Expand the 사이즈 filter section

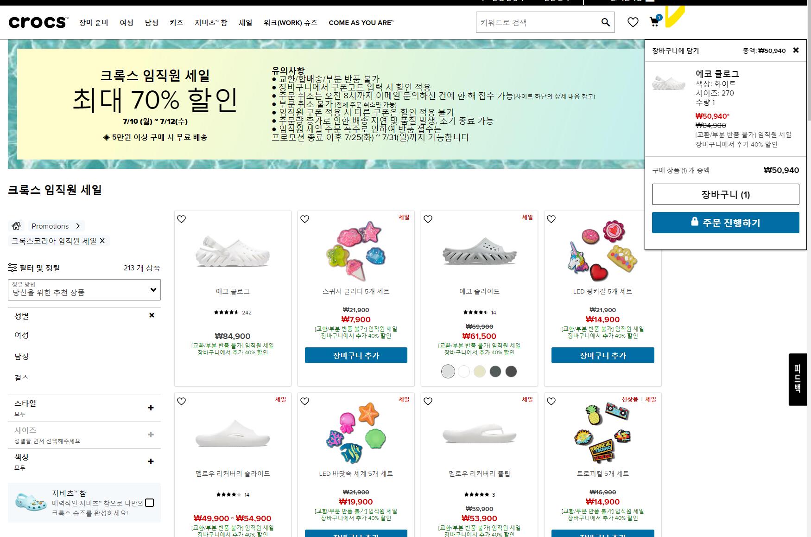151,435
